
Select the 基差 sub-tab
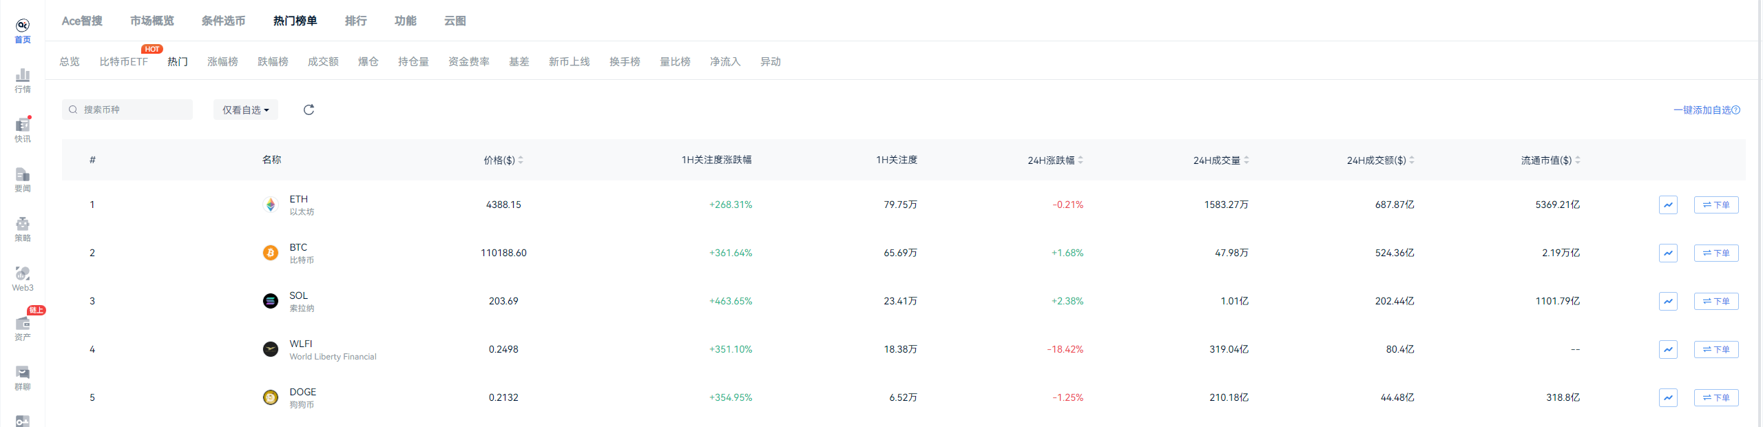click(x=519, y=61)
